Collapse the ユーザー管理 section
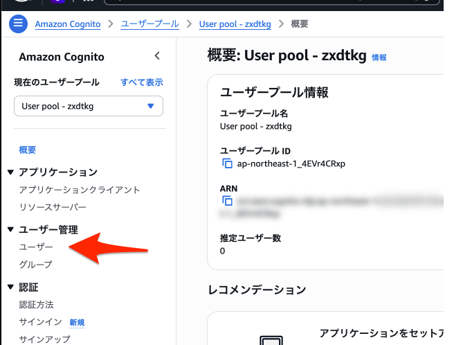472x345 pixels. 11,229
